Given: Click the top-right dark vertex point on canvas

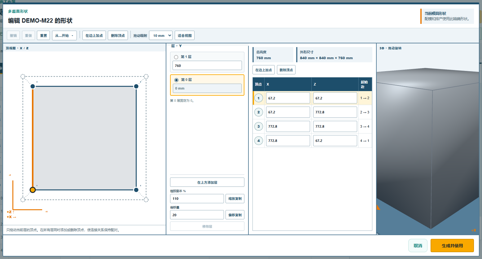Looking at the screenshot, I should pos(136,86).
